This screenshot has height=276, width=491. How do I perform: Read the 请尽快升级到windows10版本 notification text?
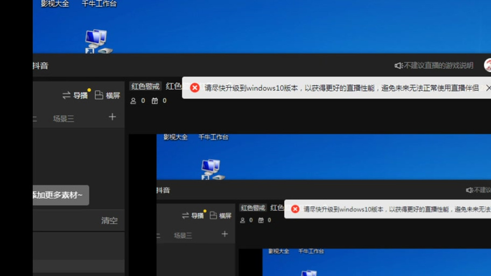coord(342,88)
